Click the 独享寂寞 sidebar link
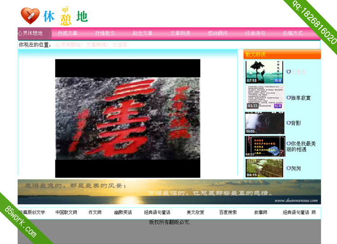The height and width of the screenshot is (244, 337). 301,98
